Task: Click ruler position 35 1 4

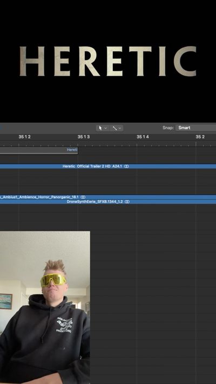Action: 143,137
